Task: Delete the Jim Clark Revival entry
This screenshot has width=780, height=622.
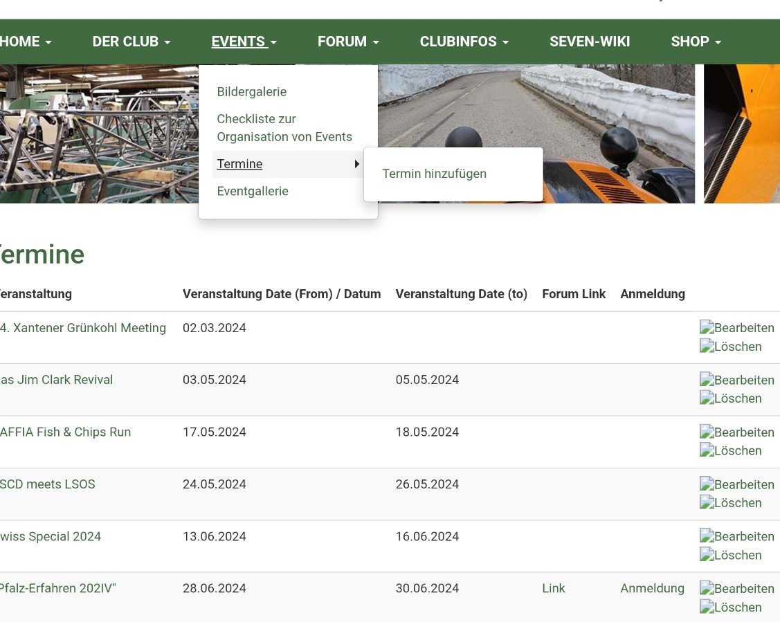Action: pos(730,399)
